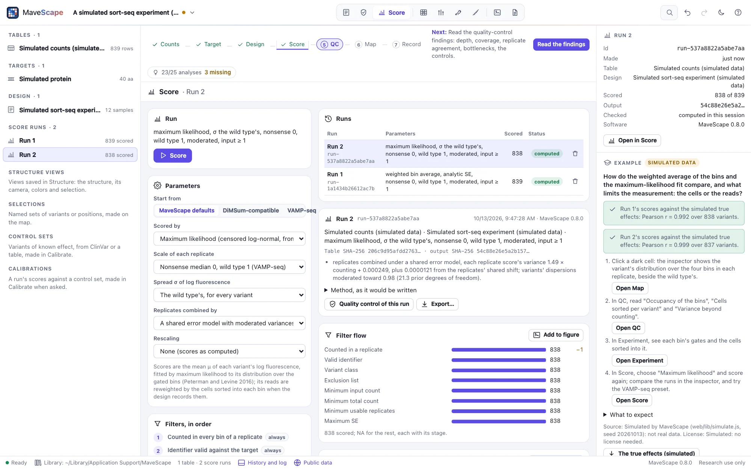Select the VAMP-seq preset
751x469 pixels.
point(302,210)
